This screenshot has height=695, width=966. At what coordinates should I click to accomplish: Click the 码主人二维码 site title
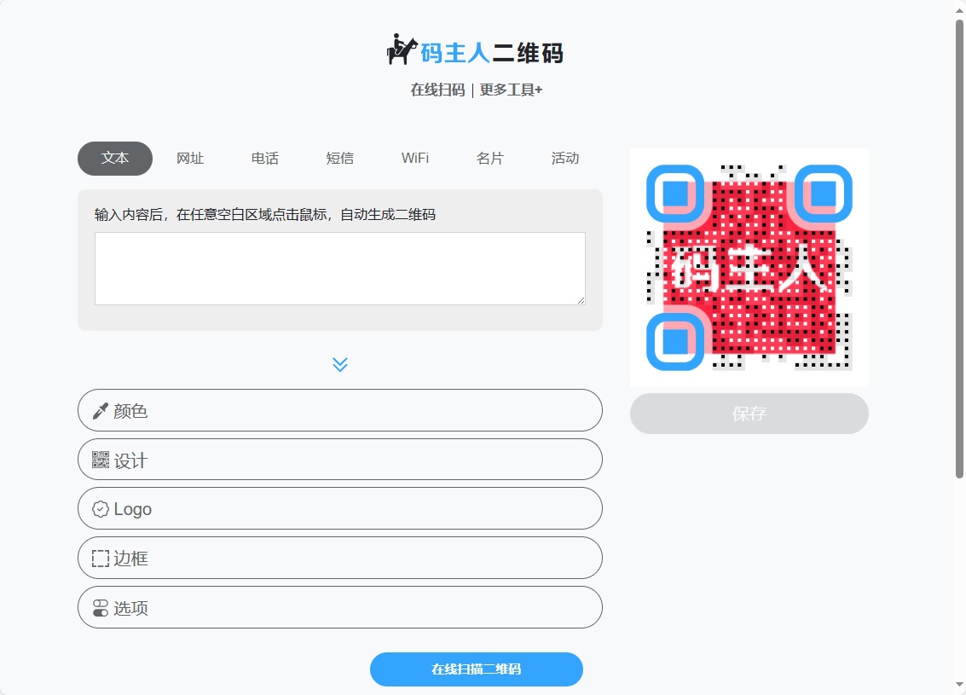click(492, 53)
